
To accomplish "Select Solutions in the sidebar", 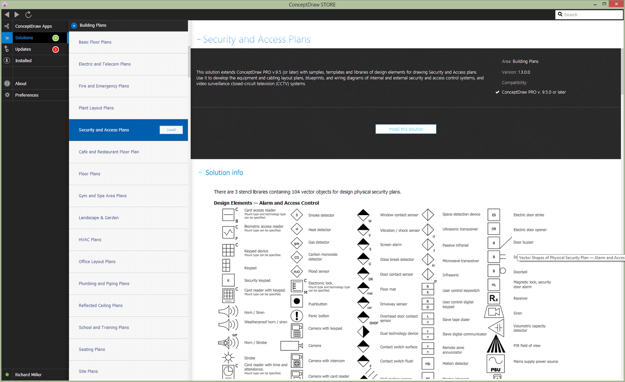I will coord(24,38).
